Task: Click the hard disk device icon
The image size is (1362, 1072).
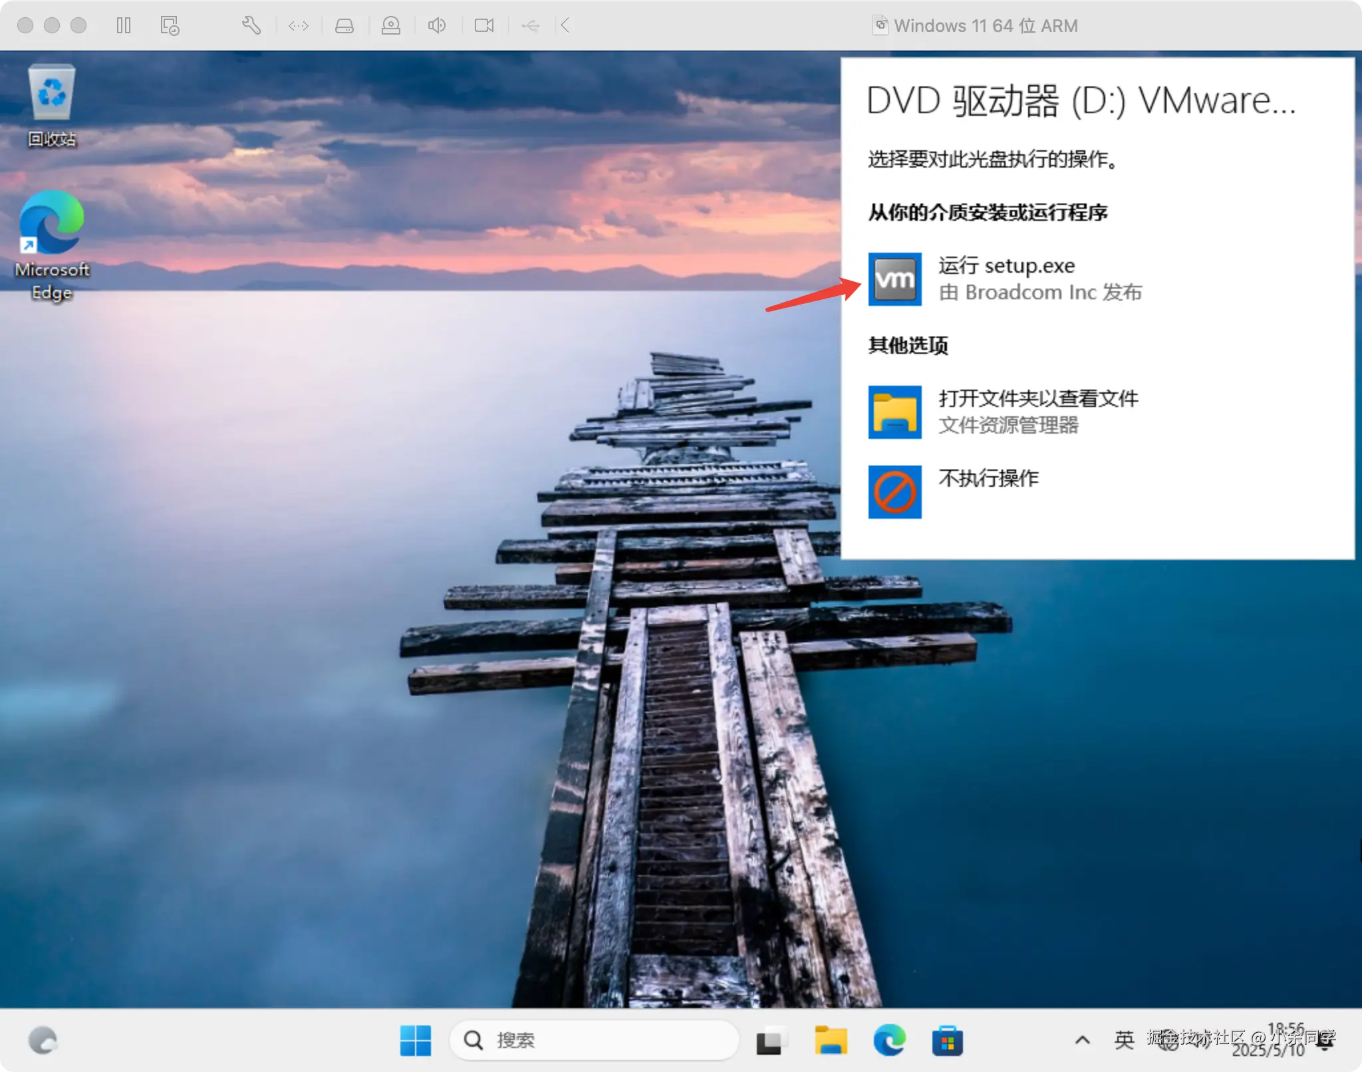Action: [x=344, y=25]
